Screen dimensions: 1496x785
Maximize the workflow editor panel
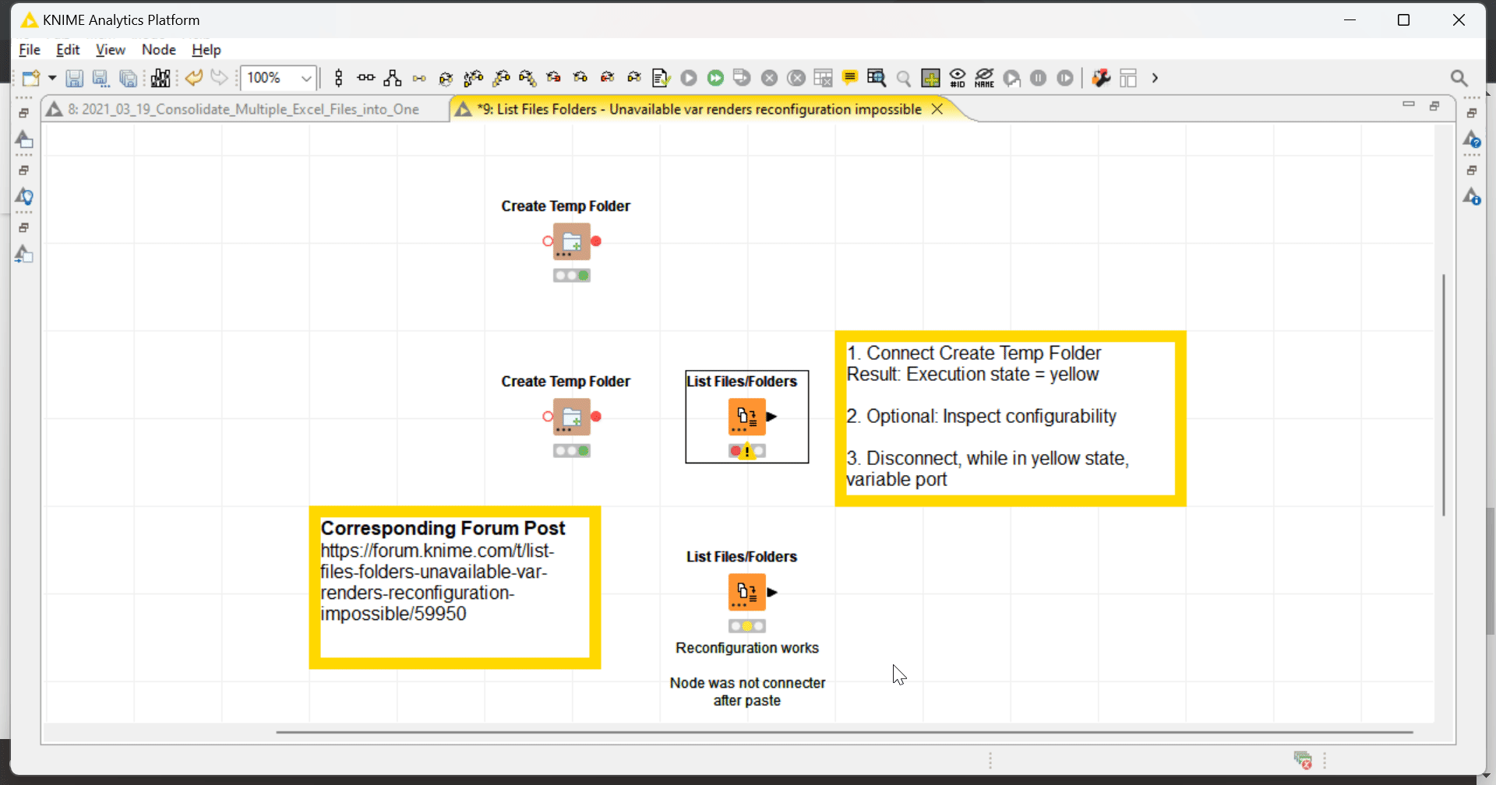click(x=1434, y=106)
